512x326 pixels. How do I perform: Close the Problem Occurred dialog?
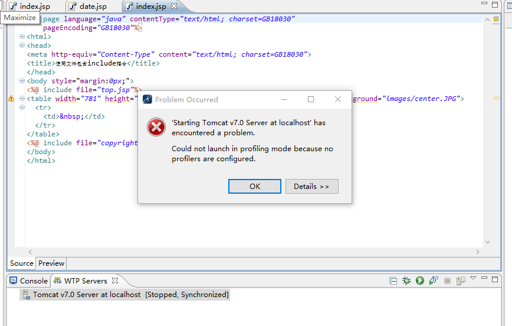pos(338,99)
